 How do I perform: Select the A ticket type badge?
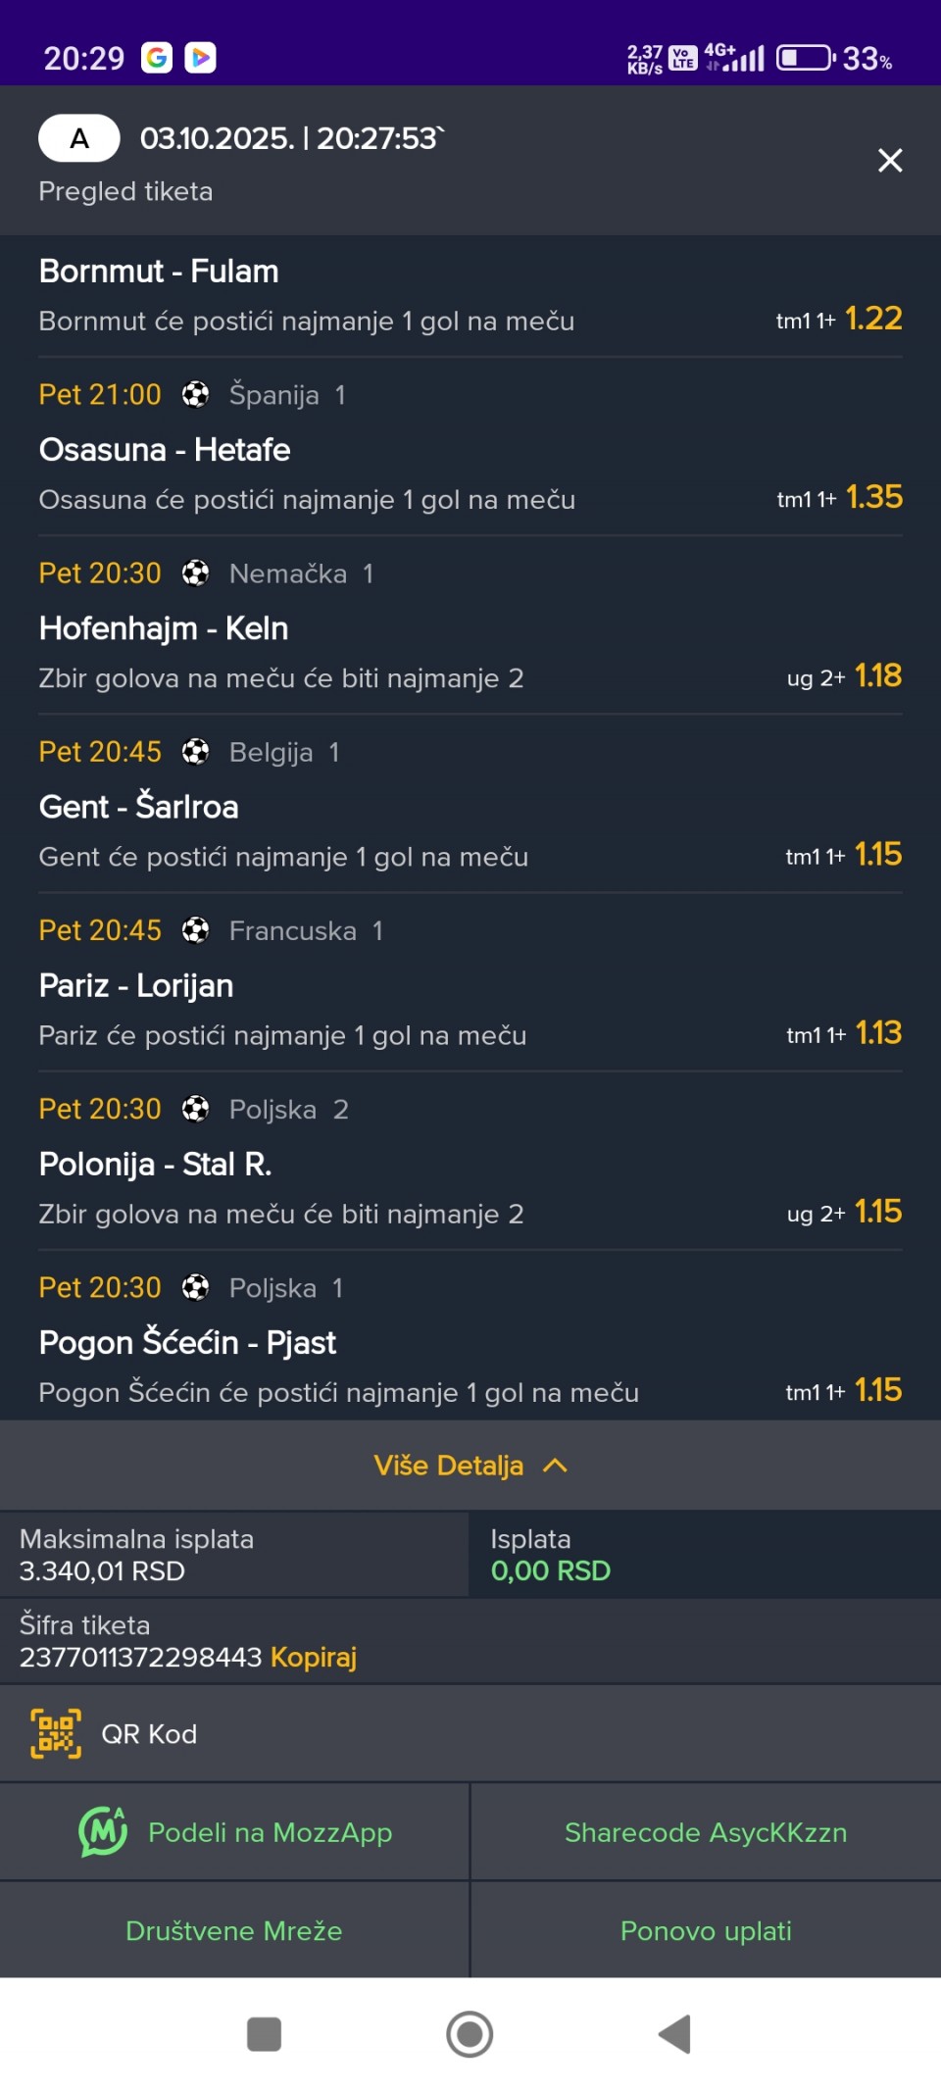click(x=79, y=138)
